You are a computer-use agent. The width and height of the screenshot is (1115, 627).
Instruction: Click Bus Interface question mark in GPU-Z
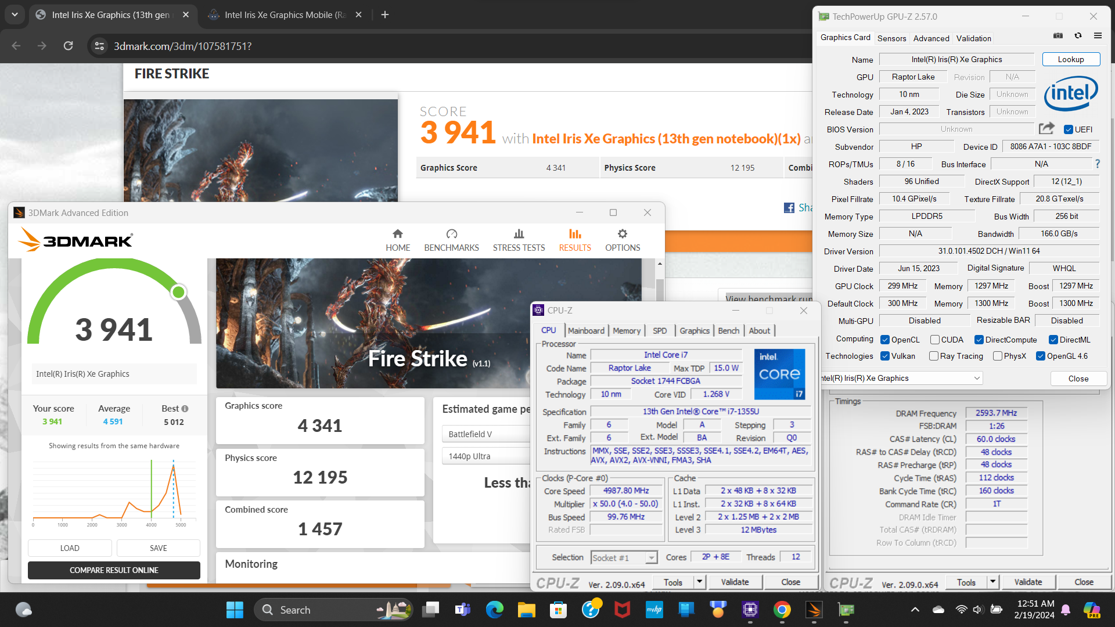pos(1098,164)
